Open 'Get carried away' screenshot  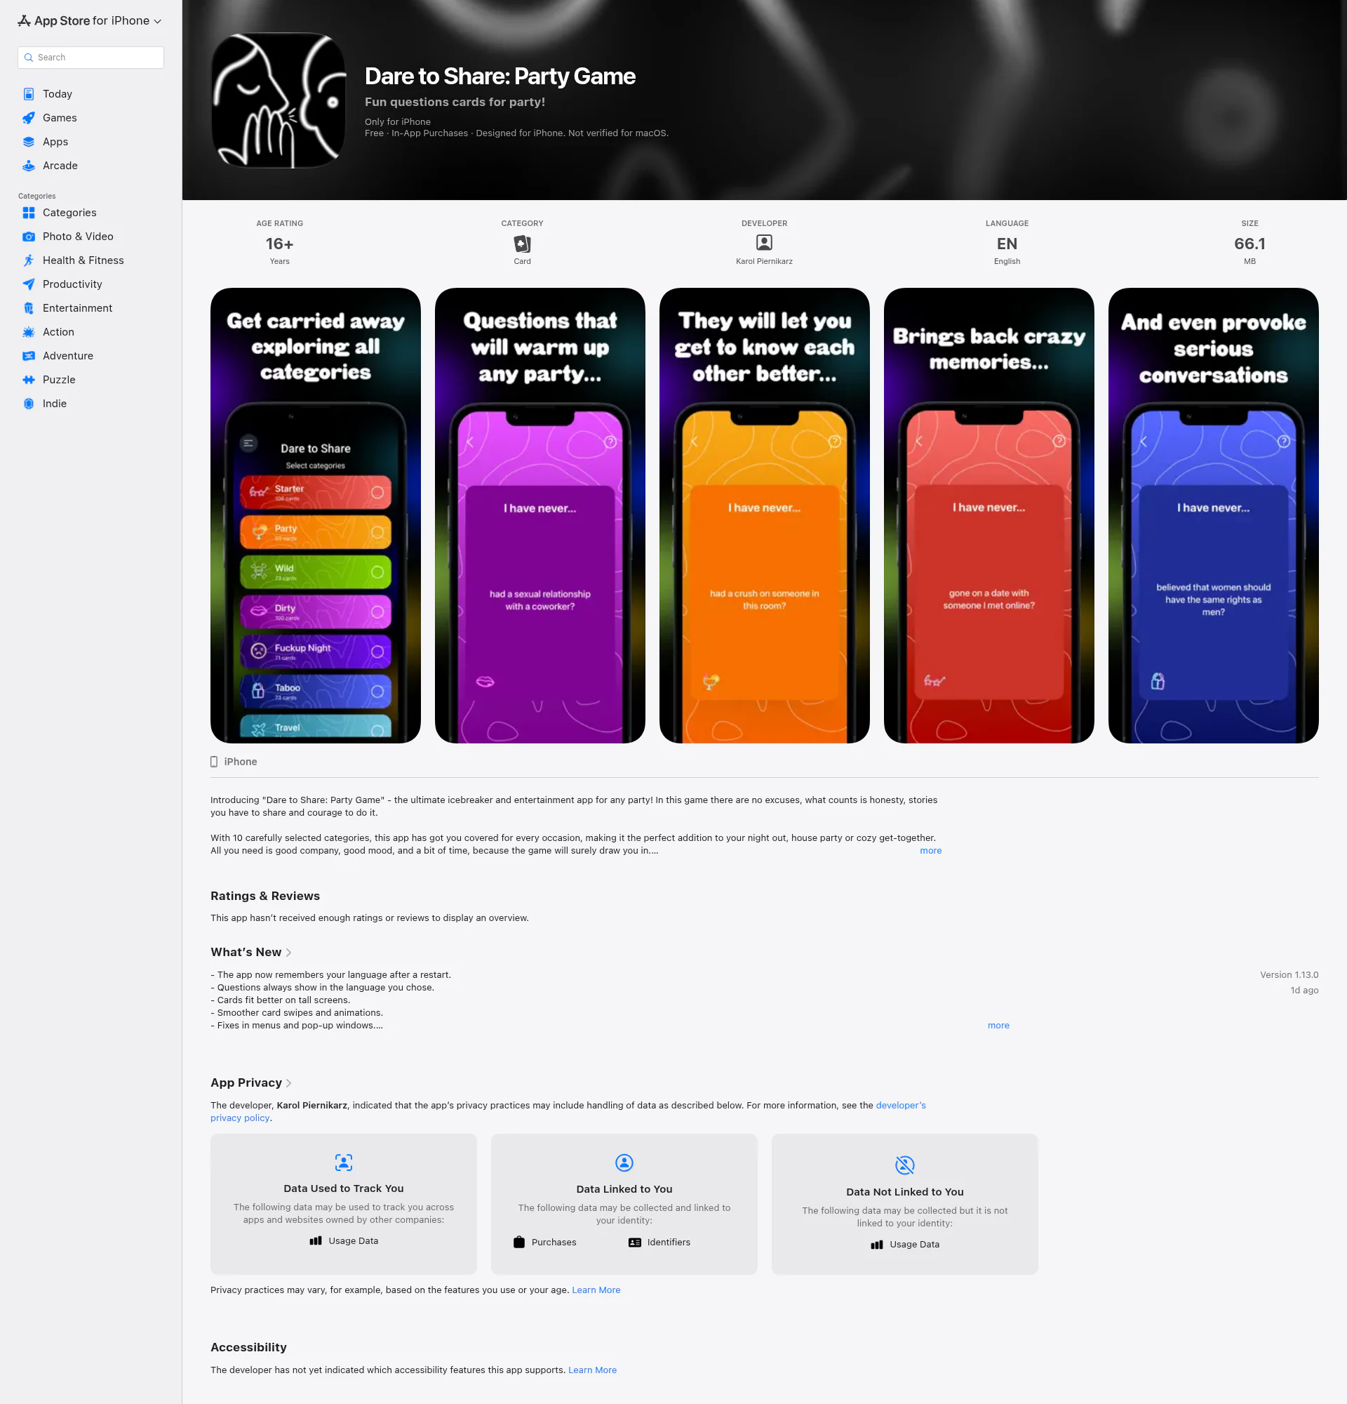316,516
